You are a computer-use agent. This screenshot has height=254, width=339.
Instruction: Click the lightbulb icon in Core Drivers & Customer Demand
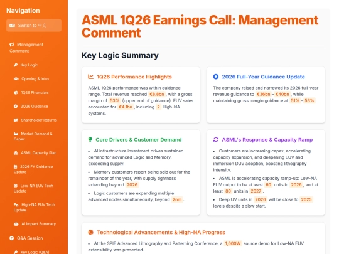[90, 140]
